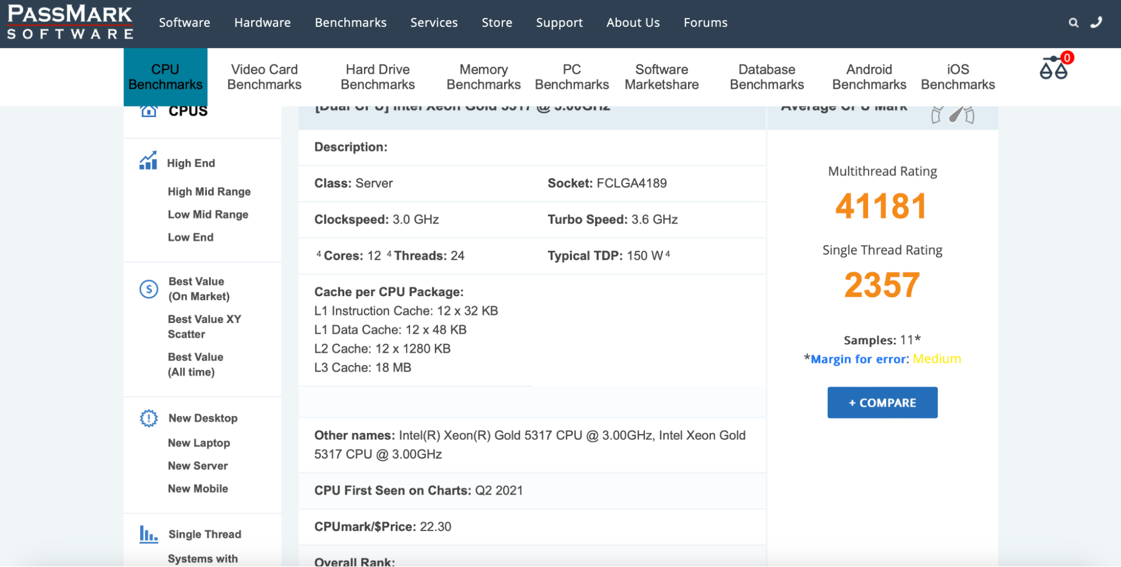Switch to PC Benchmarks tab
Image resolution: width=1121 pixels, height=567 pixels.
coord(572,77)
